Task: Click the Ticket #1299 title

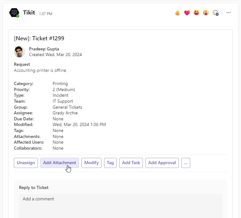Action: coord(39,38)
